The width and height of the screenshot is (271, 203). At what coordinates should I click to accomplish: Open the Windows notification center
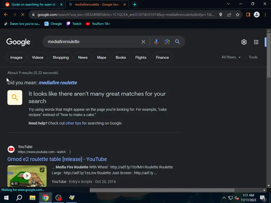(x=263, y=198)
